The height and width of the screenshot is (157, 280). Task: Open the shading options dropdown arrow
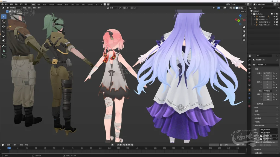coord(245,8)
